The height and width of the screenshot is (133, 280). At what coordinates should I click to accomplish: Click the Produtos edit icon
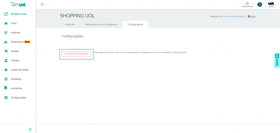point(6,33)
